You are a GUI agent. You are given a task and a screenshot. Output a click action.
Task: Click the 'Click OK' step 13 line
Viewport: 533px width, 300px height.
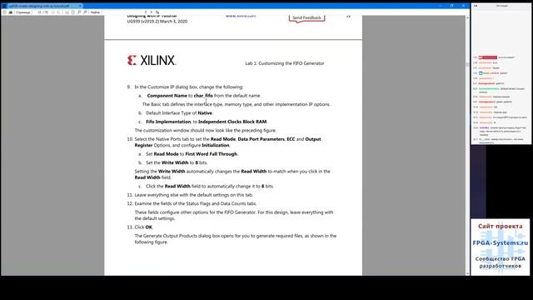pyautogui.click(x=140, y=227)
